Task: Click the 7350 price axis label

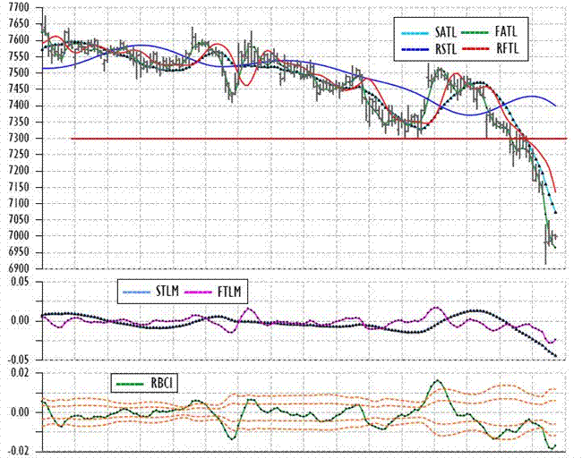Action: coord(19,122)
